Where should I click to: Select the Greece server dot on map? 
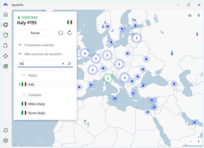click(x=133, y=93)
